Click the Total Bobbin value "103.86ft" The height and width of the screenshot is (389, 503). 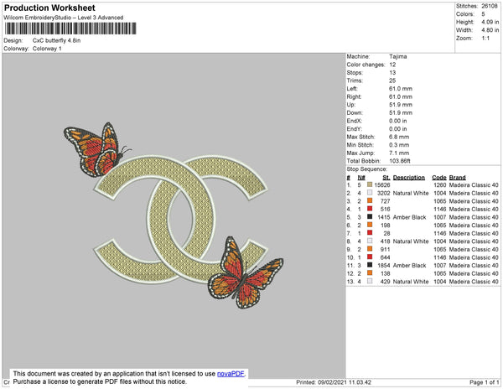click(x=400, y=161)
